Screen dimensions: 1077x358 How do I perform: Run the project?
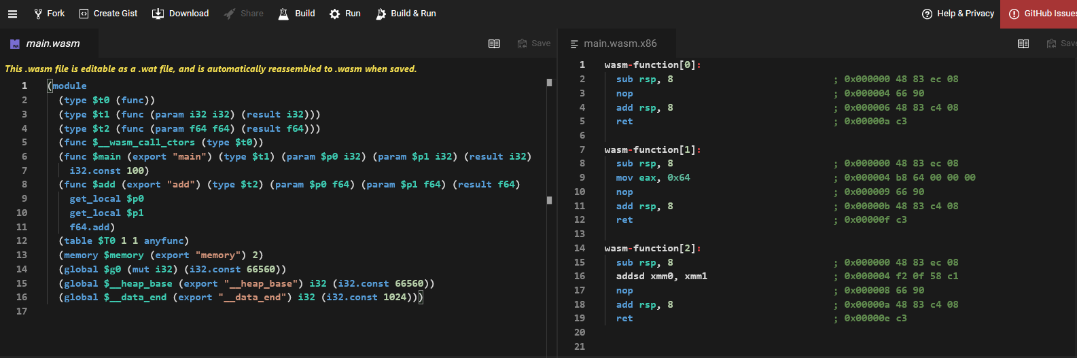point(345,14)
